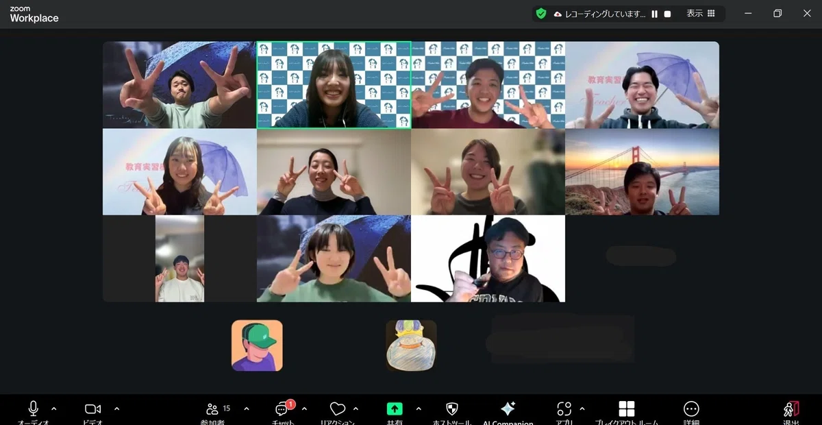This screenshot has height=425, width=822.
Task: Select the green-bordered active speaker video tile
Action: 334,85
